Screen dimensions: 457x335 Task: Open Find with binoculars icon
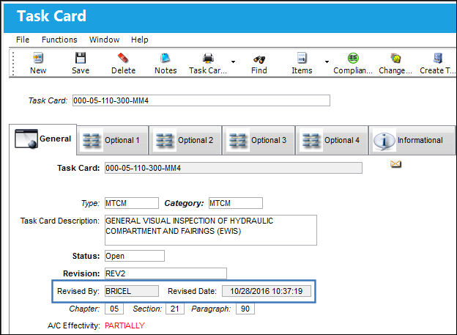click(x=259, y=59)
